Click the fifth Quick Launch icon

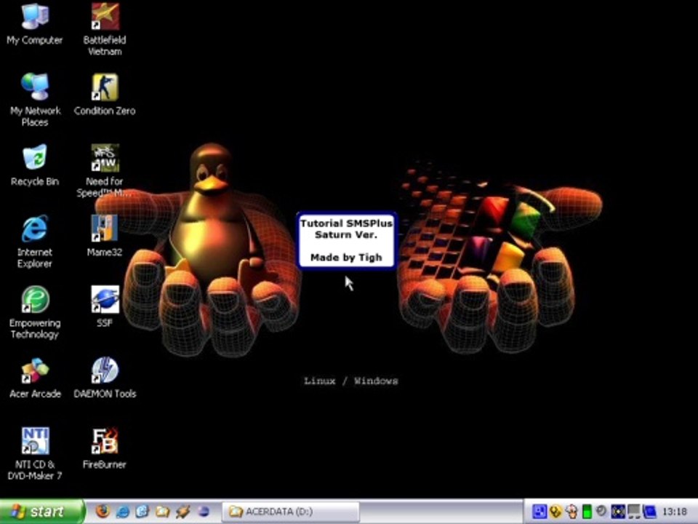(x=182, y=512)
